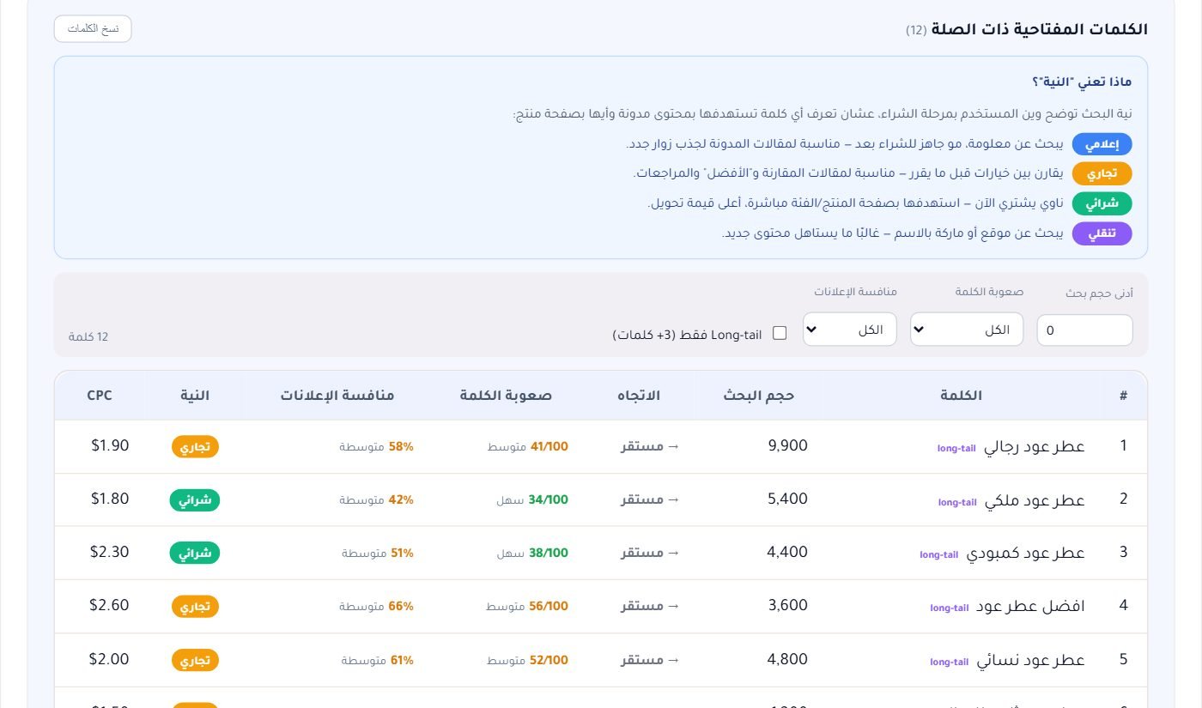Click the الكلمات المفتاحية ذات الصلة heading

click(1041, 29)
